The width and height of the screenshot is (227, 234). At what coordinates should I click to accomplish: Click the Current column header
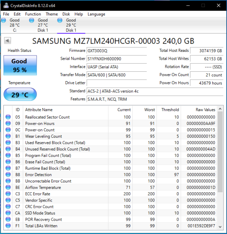click(120, 110)
